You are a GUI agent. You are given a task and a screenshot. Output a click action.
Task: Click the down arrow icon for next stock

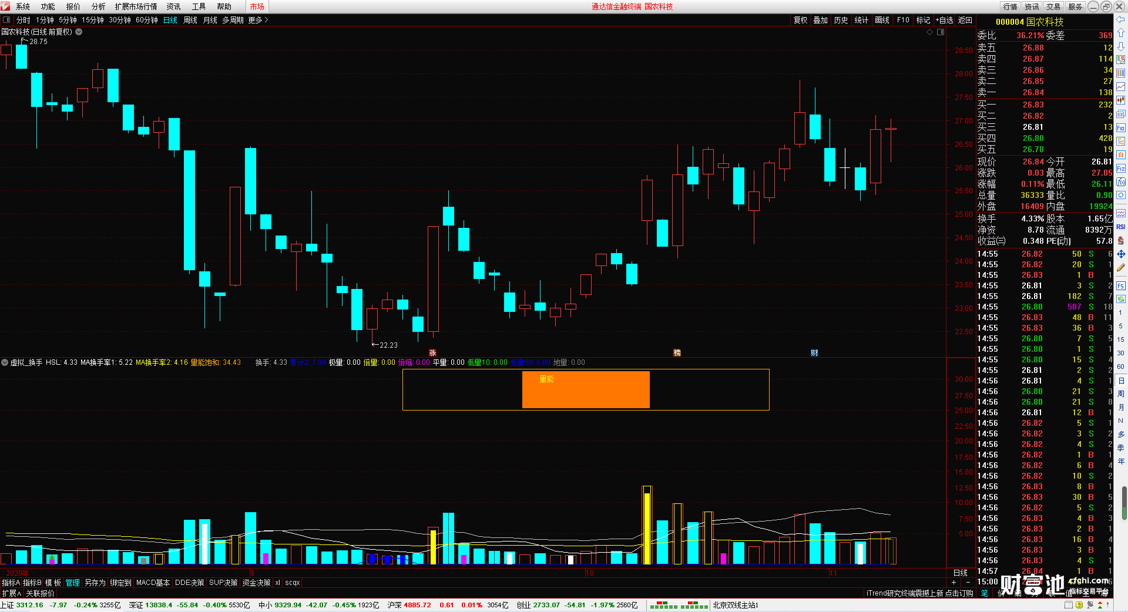click(x=1121, y=46)
